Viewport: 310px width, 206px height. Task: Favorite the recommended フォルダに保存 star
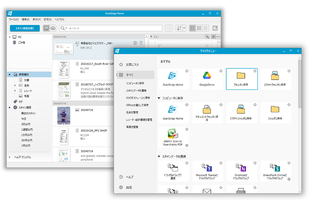coord(255,71)
